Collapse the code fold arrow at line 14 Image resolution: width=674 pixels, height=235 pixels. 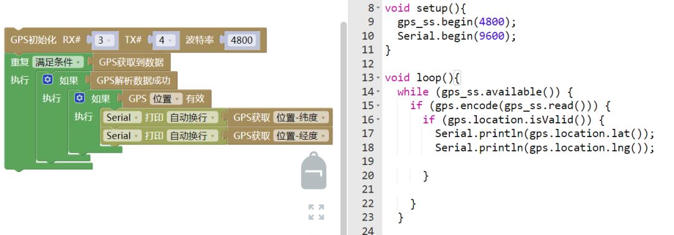pos(378,92)
